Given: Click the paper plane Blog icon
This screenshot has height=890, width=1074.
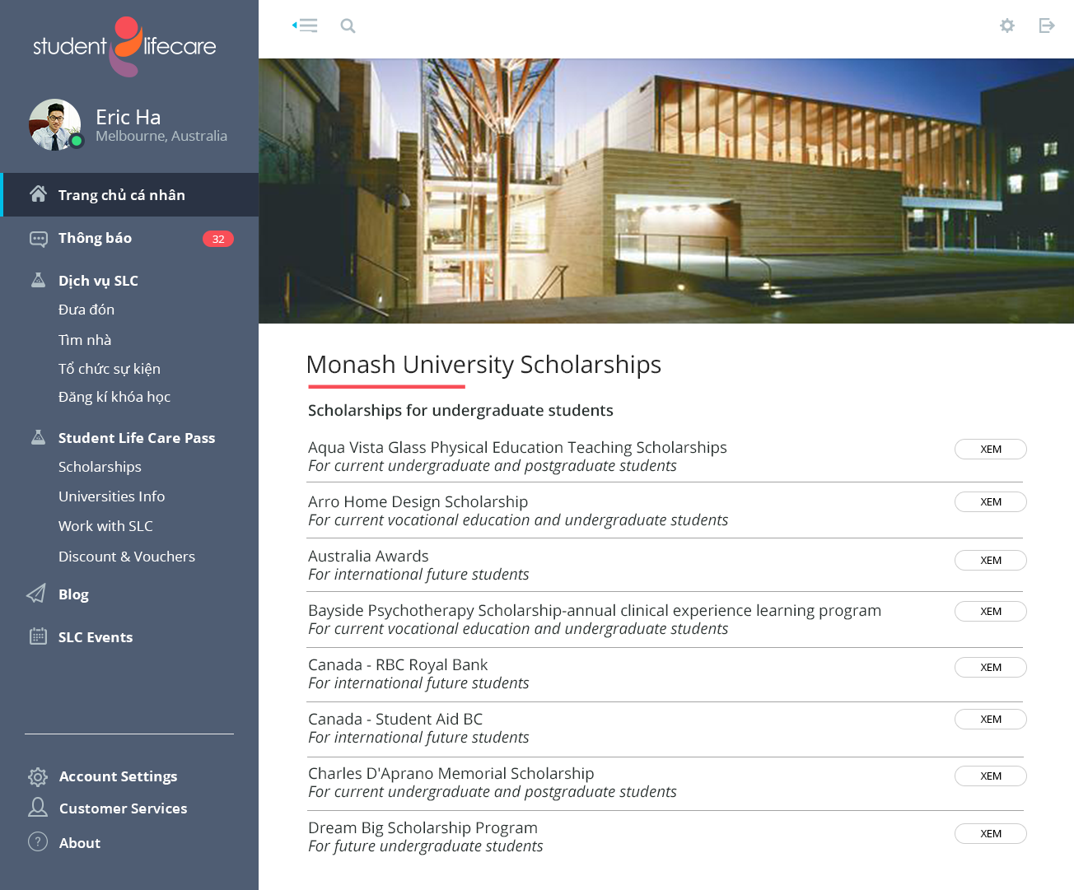Looking at the screenshot, I should click(36, 594).
